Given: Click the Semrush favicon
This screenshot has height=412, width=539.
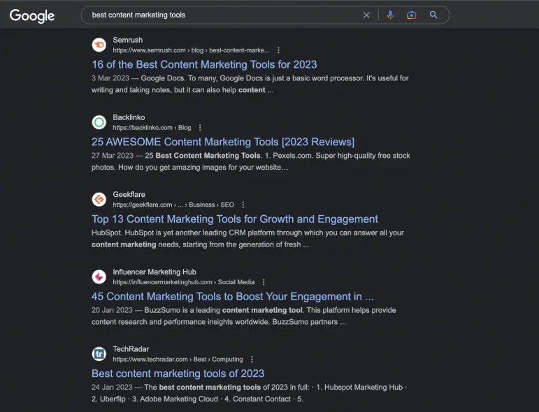Looking at the screenshot, I should (x=99, y=45).
